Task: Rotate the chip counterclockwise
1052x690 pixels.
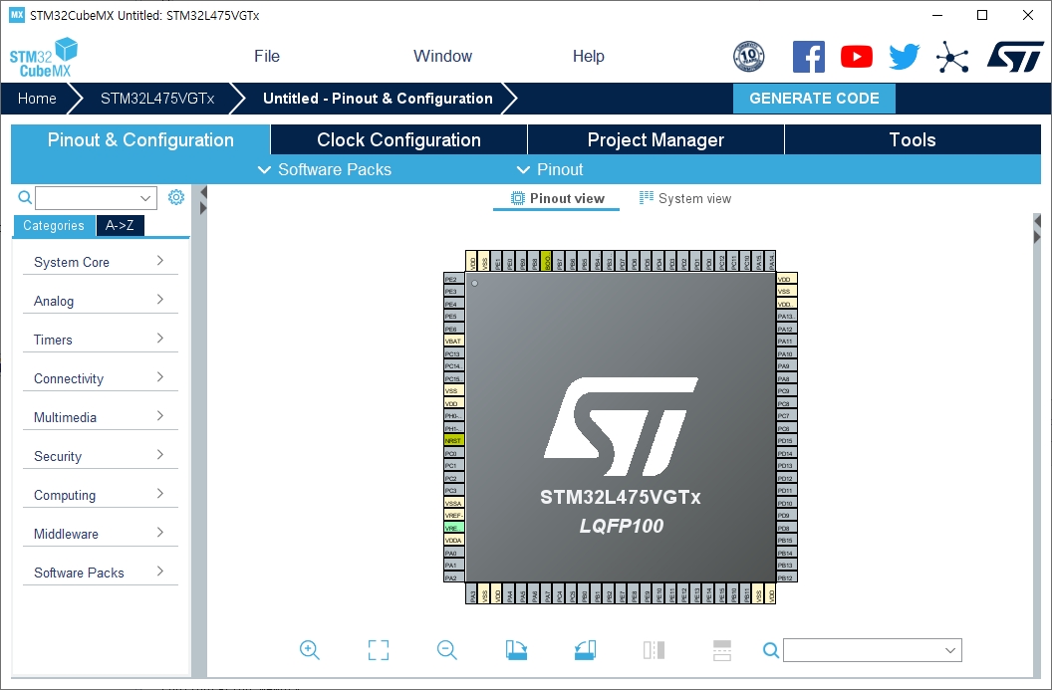Action: coord(585,650)
